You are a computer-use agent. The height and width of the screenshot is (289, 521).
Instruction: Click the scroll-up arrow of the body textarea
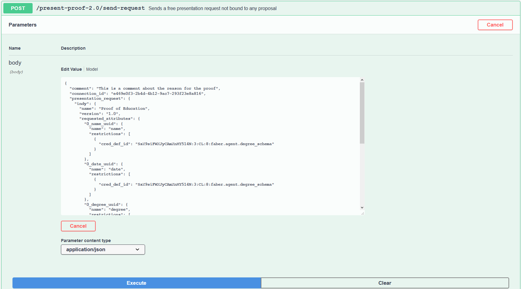tap(362, 80)
